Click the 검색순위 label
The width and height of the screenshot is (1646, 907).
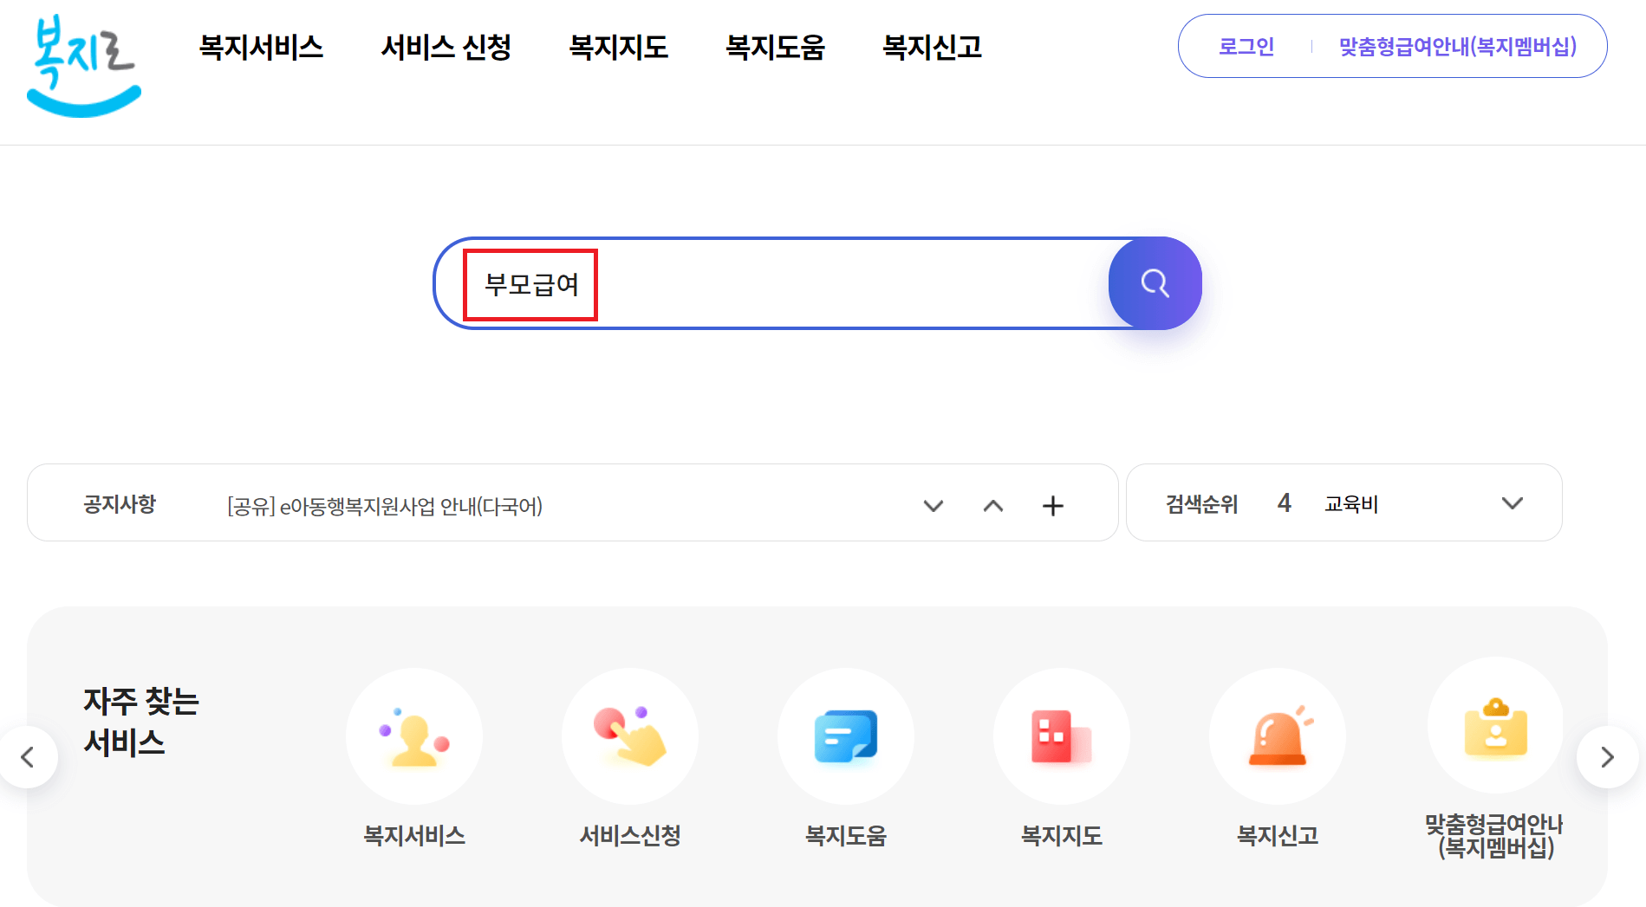pyautogui.click(x=1201, y=503)
